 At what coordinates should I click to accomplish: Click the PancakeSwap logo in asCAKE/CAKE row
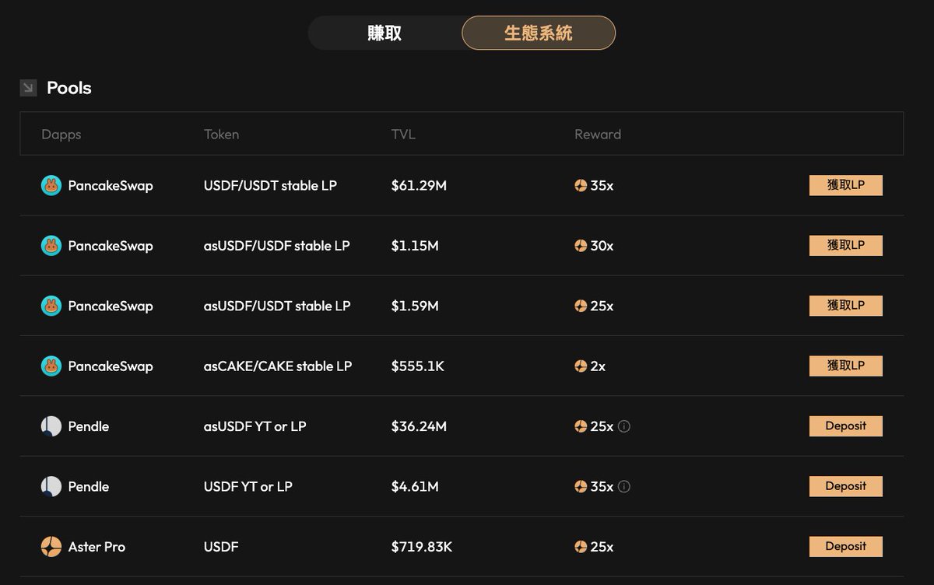coord(51,366)
